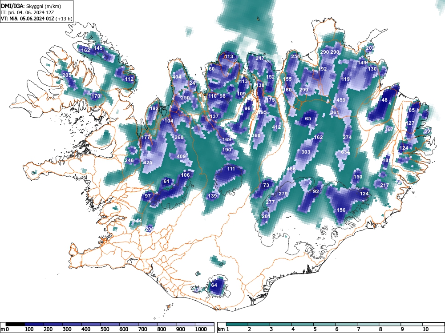Screen dimensions: 445x333
Task: Click the map value 85 on the east coast
Action: (412, 110)
